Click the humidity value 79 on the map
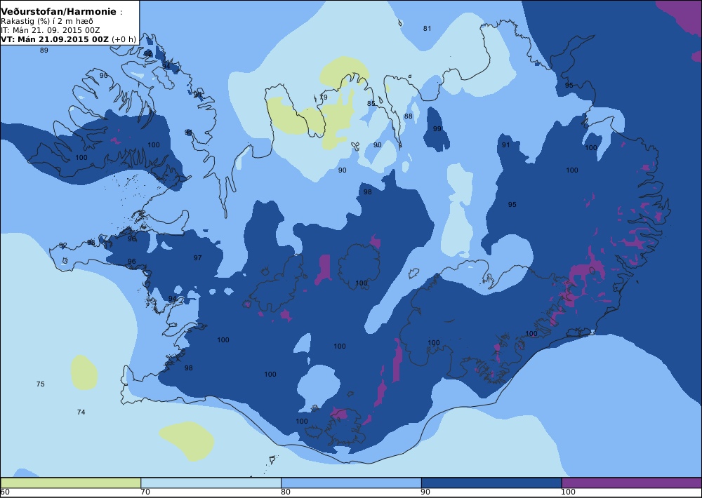Screen dimensions: 702x498 tap(323, 97)
